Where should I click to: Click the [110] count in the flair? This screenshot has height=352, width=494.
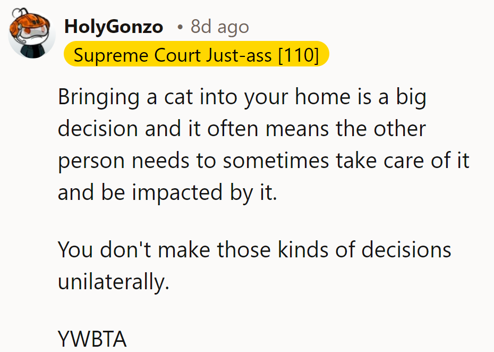pos(299,55)
